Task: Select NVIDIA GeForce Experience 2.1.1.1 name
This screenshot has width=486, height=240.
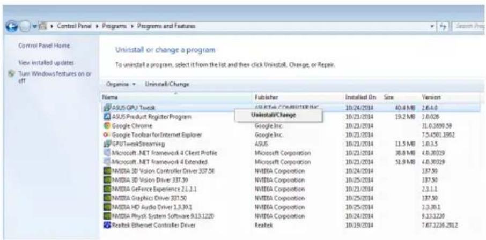Action: (154, 189)
